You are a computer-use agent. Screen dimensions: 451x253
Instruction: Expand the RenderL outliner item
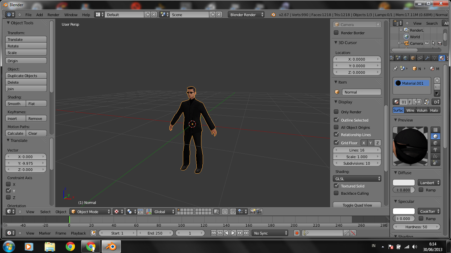coord(401,30)
